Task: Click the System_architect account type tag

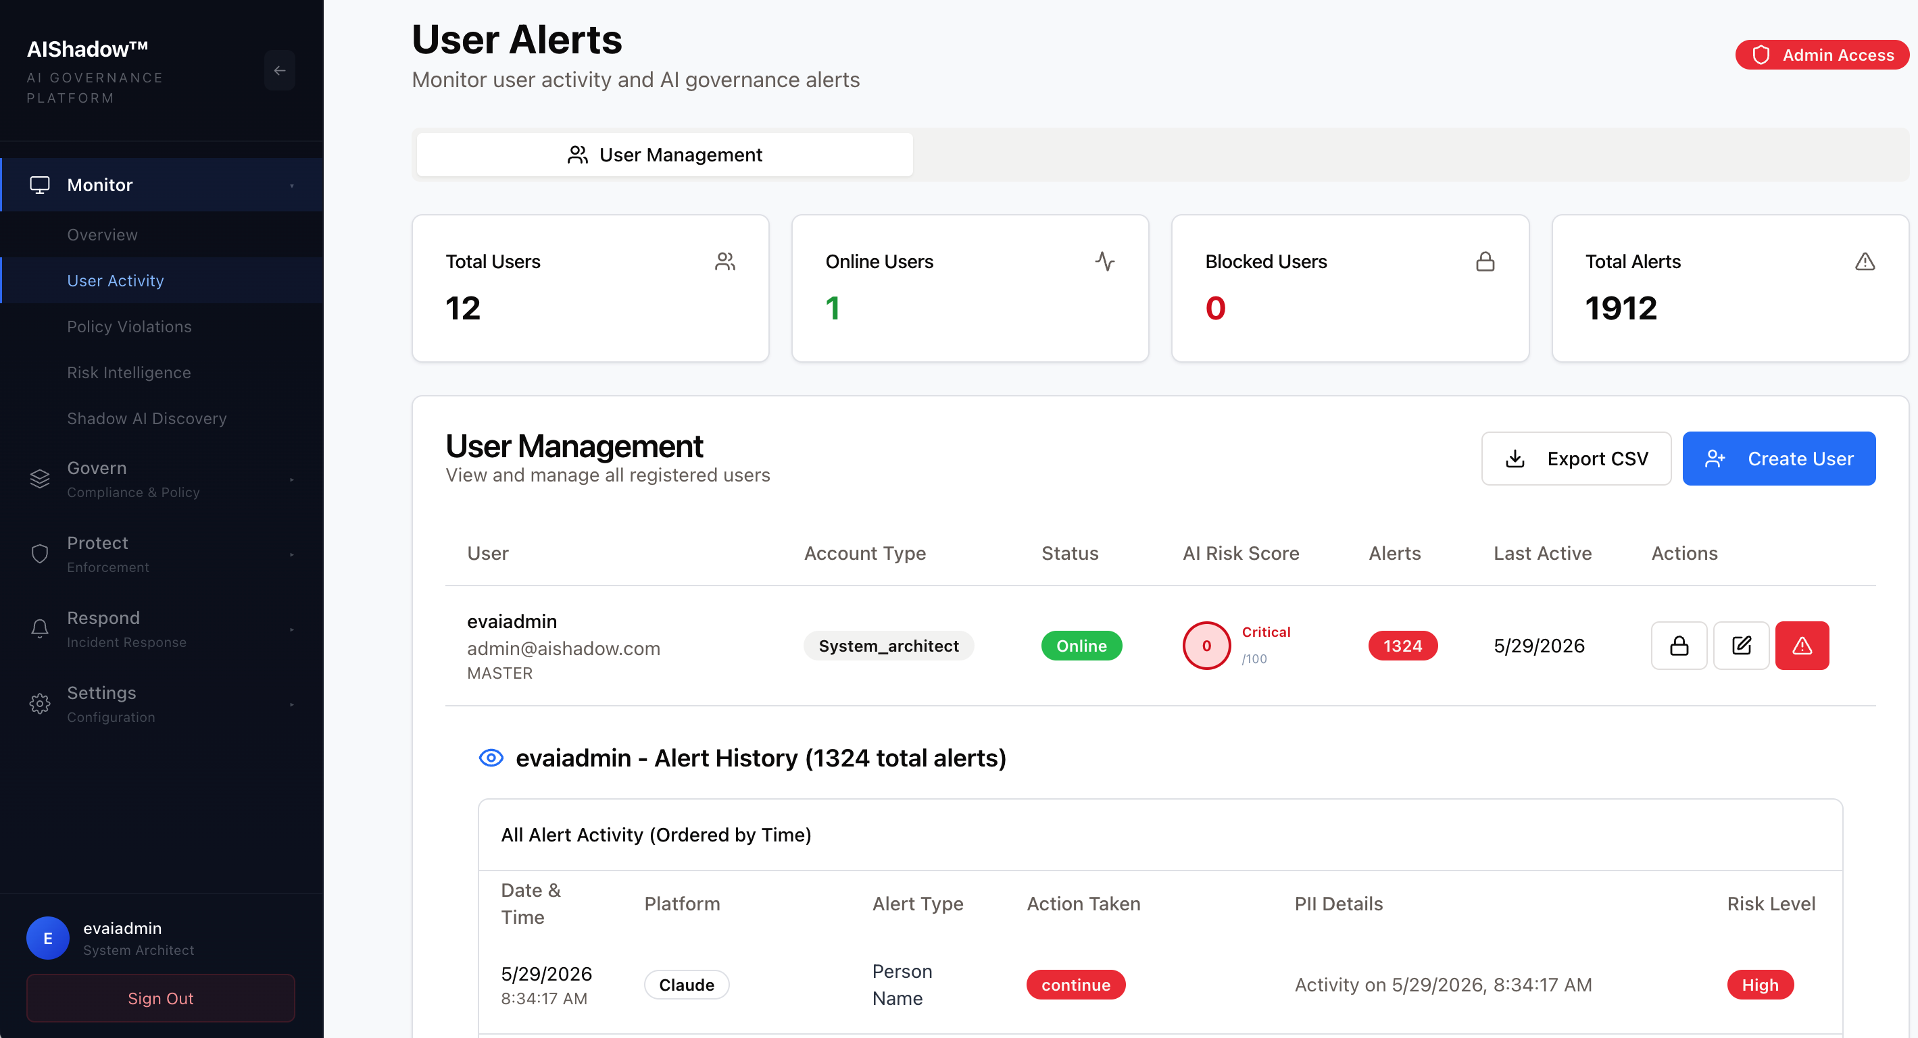Action: point(888,645)
